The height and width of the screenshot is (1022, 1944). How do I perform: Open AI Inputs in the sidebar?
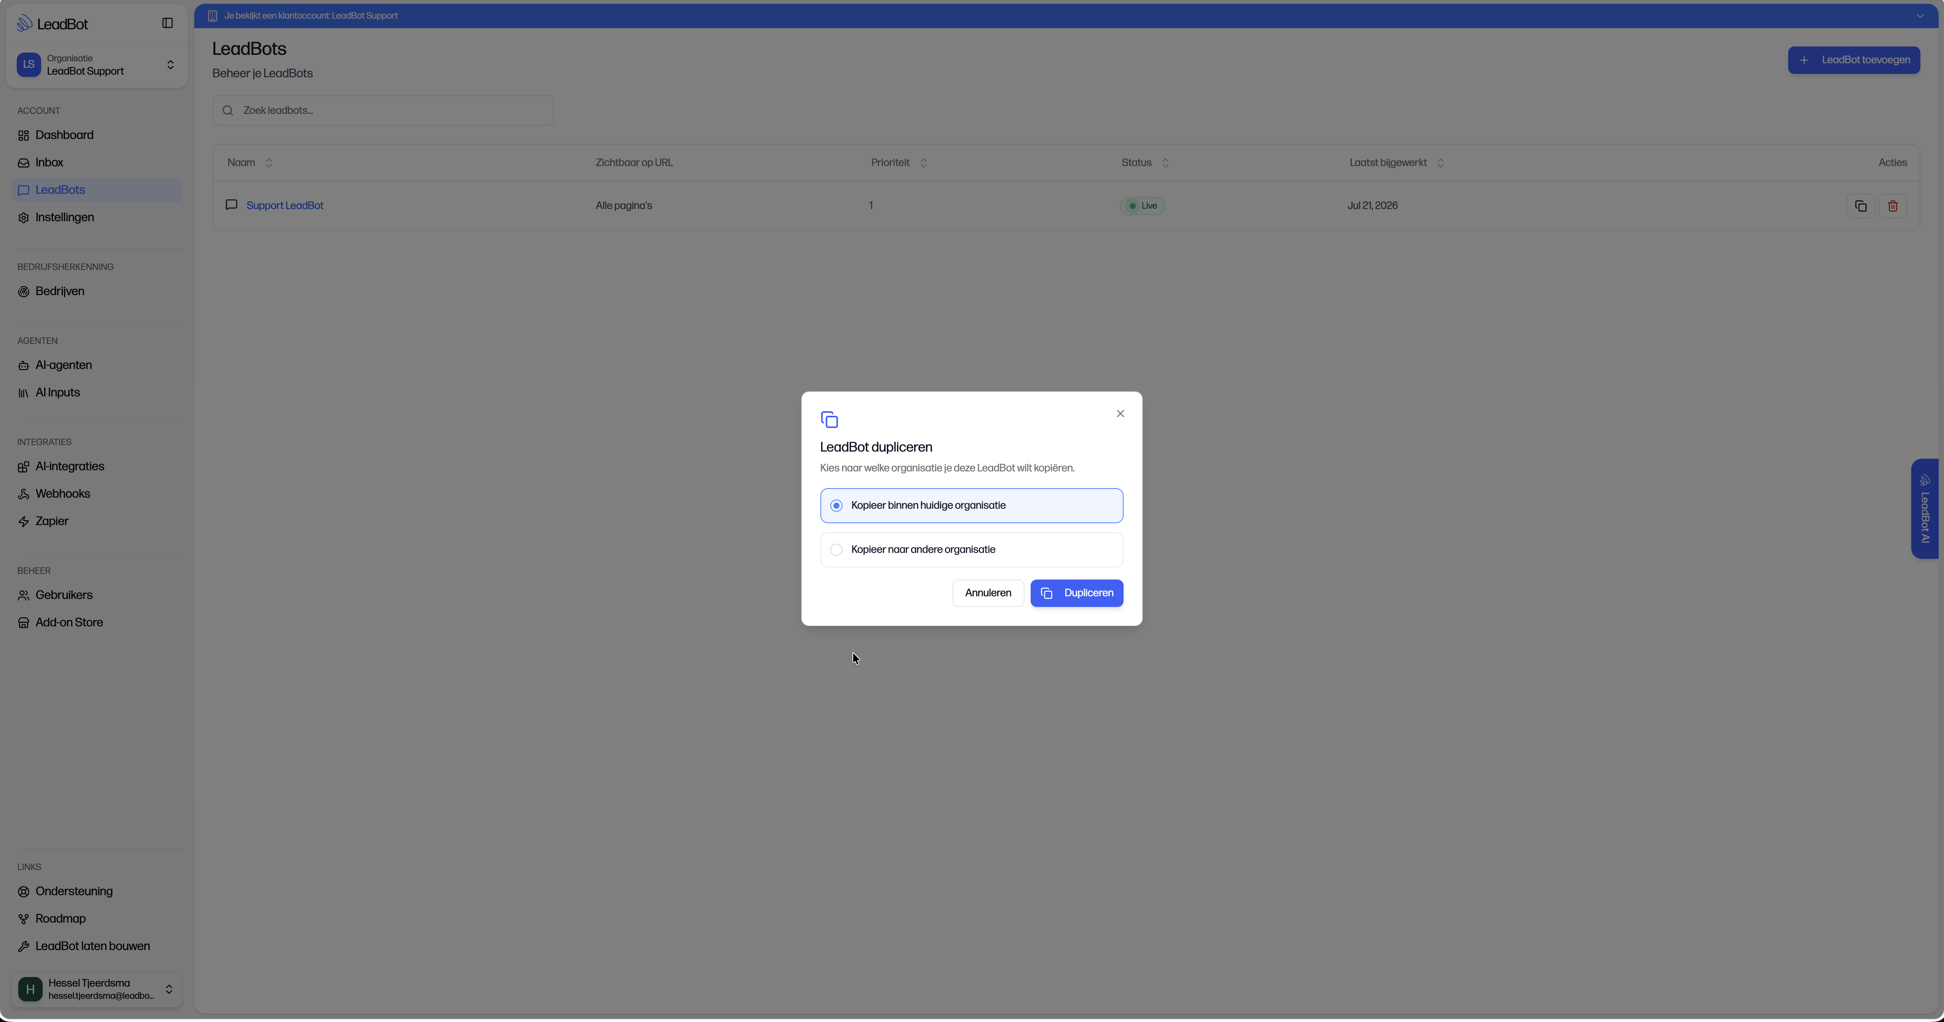click(97, 393)
